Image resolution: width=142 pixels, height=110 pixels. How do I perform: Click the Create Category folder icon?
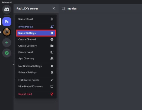click(52, 46)
